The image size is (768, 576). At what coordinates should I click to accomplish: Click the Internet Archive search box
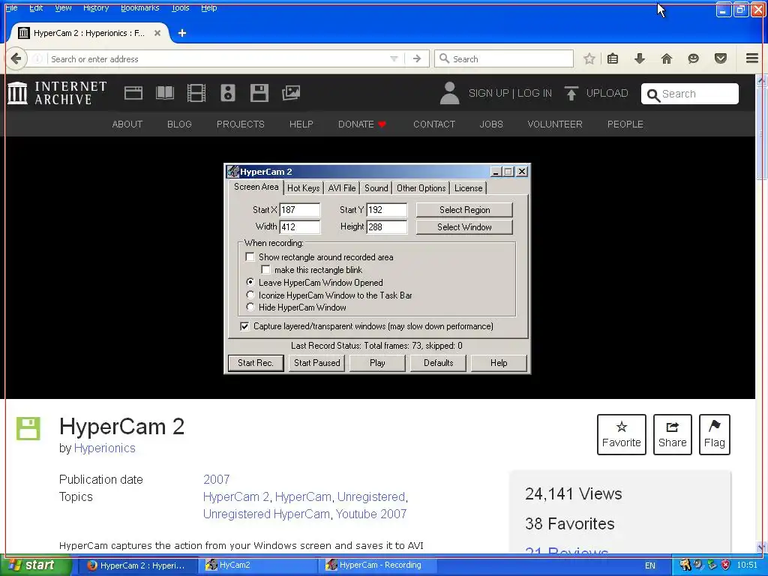tap(690, 94)
